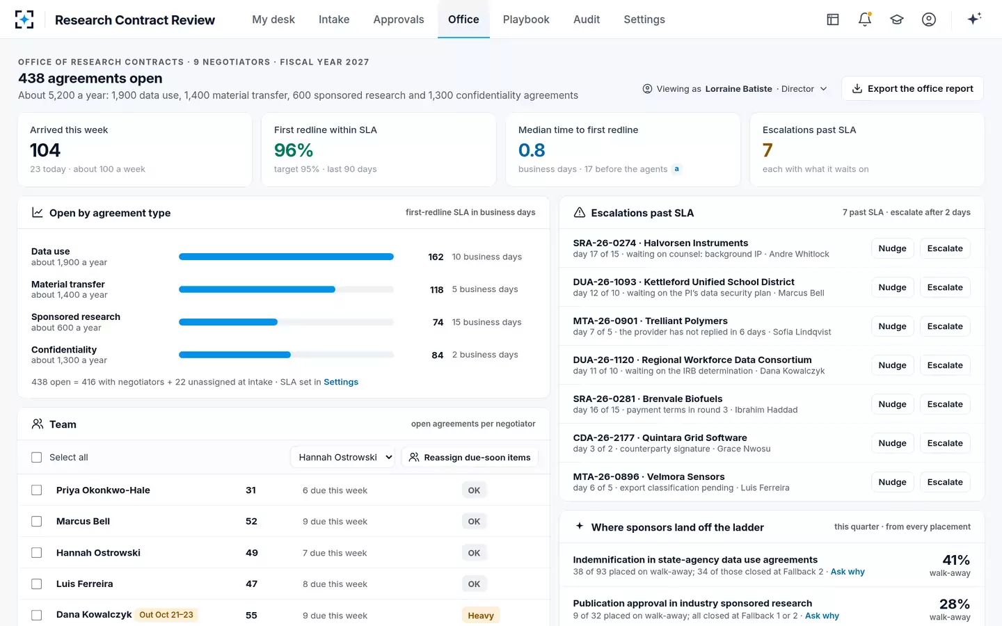Image resolution: width=1002 pixels, height=626 pixels.
Task: Open the Approvals tab
Action: point(399,19)
